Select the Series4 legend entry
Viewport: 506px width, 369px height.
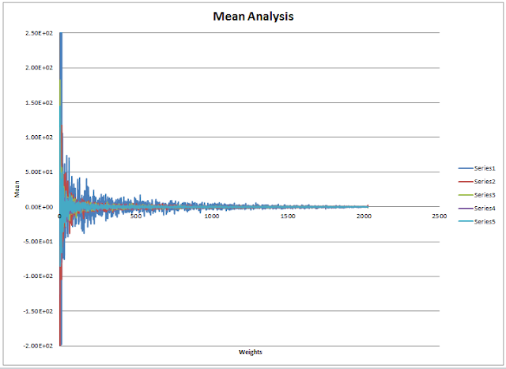tap(477, 209)
